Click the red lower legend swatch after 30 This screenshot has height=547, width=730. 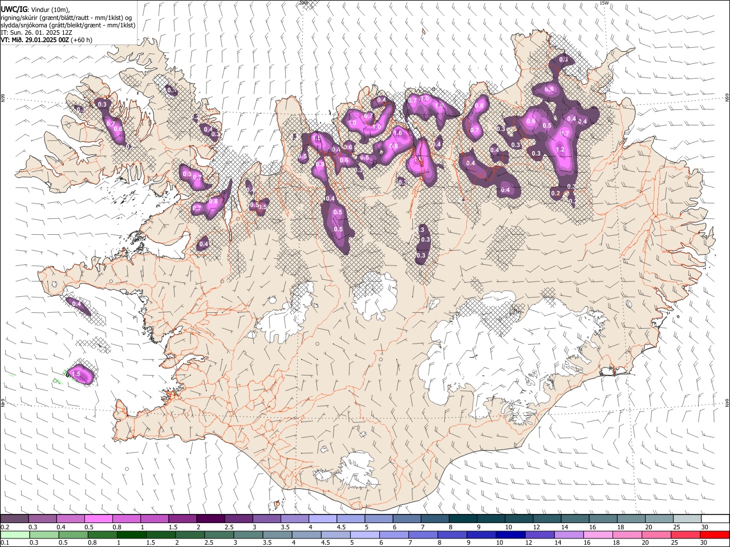pos(715,534)
